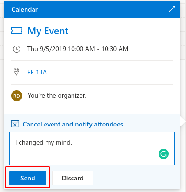Click the cancel event calendar icon
This screenshot has width=186, height=192.
pyautogui.click(x=15, y=124)
